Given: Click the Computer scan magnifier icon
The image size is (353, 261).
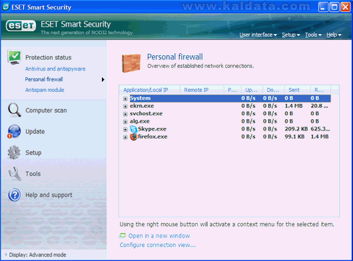Looking at the screenshot, I should tap(15, 111).
